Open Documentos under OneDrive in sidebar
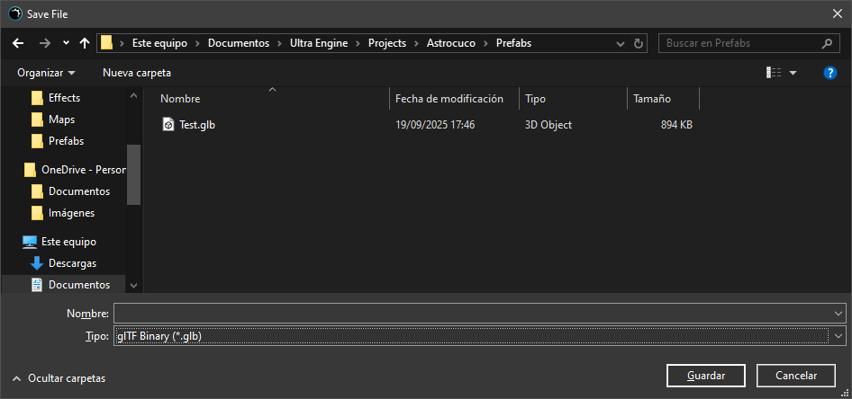Image resolution: width=852 pixels, height=399 pixels. (78, 191)
